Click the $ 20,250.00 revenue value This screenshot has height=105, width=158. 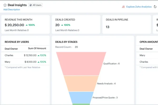coord(14,25)
